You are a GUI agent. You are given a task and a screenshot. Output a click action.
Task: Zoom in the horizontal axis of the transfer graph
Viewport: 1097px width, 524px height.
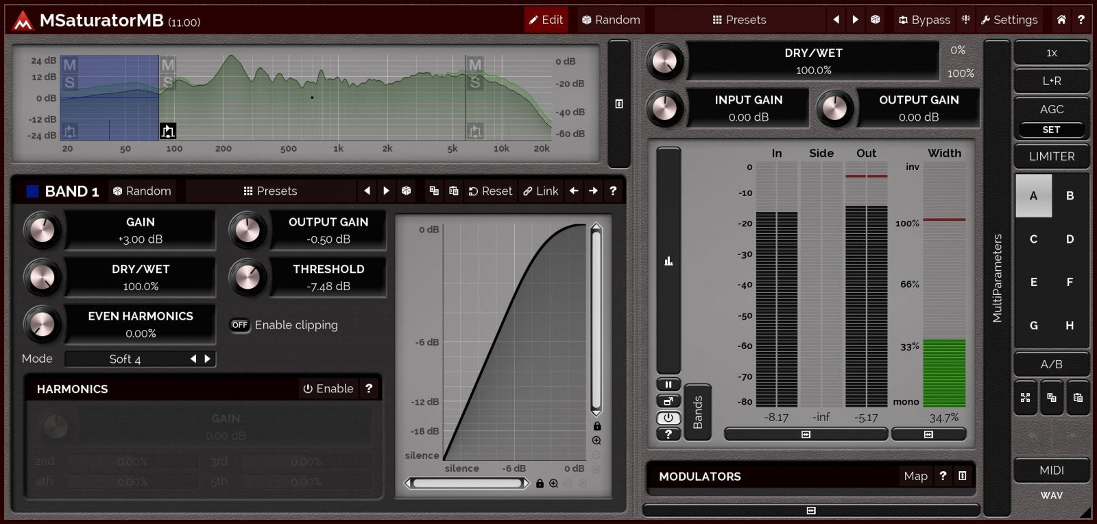pyautogui.click(x=553, y=484)
